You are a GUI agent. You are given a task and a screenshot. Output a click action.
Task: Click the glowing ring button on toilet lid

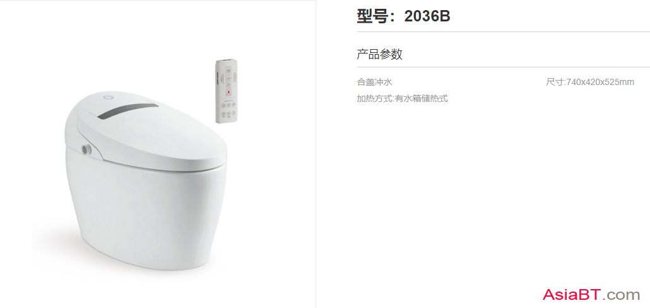(x=108, y=98)
